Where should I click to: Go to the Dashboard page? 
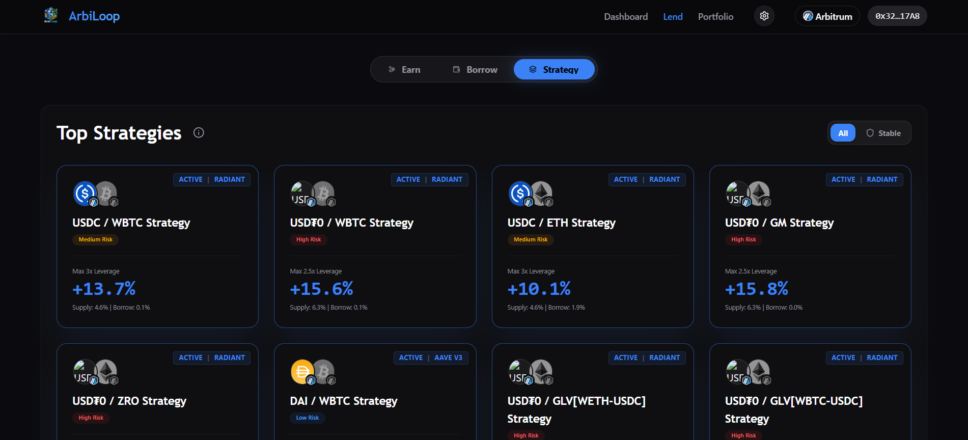tap(626, 17)
